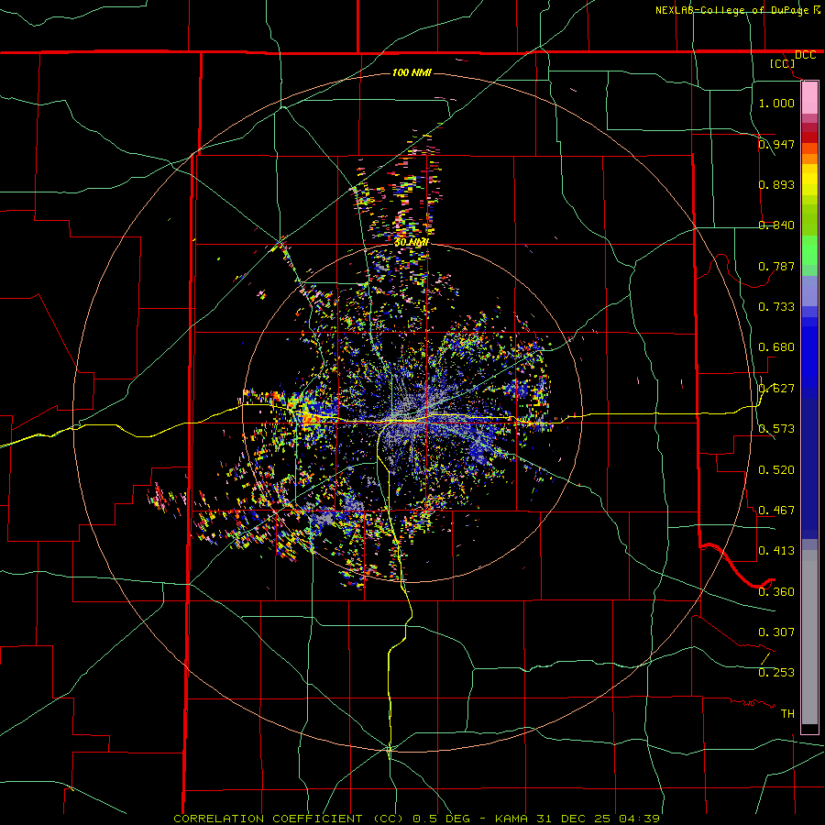Click the 0.520 color scale value
This screenshot has width=825, height=825.
[x=776, y=470]
